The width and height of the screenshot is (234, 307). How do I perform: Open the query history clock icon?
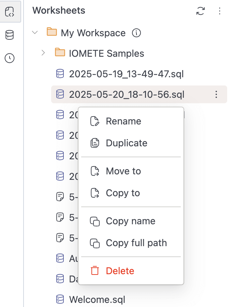tap(9, 58)
